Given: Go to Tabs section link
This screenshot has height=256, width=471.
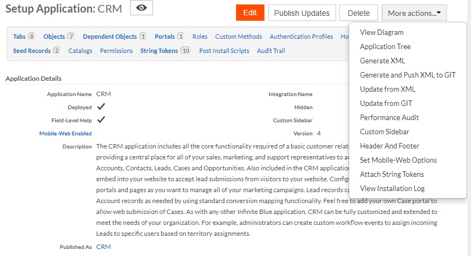Looking at the screenshot, I should [19, 37].
